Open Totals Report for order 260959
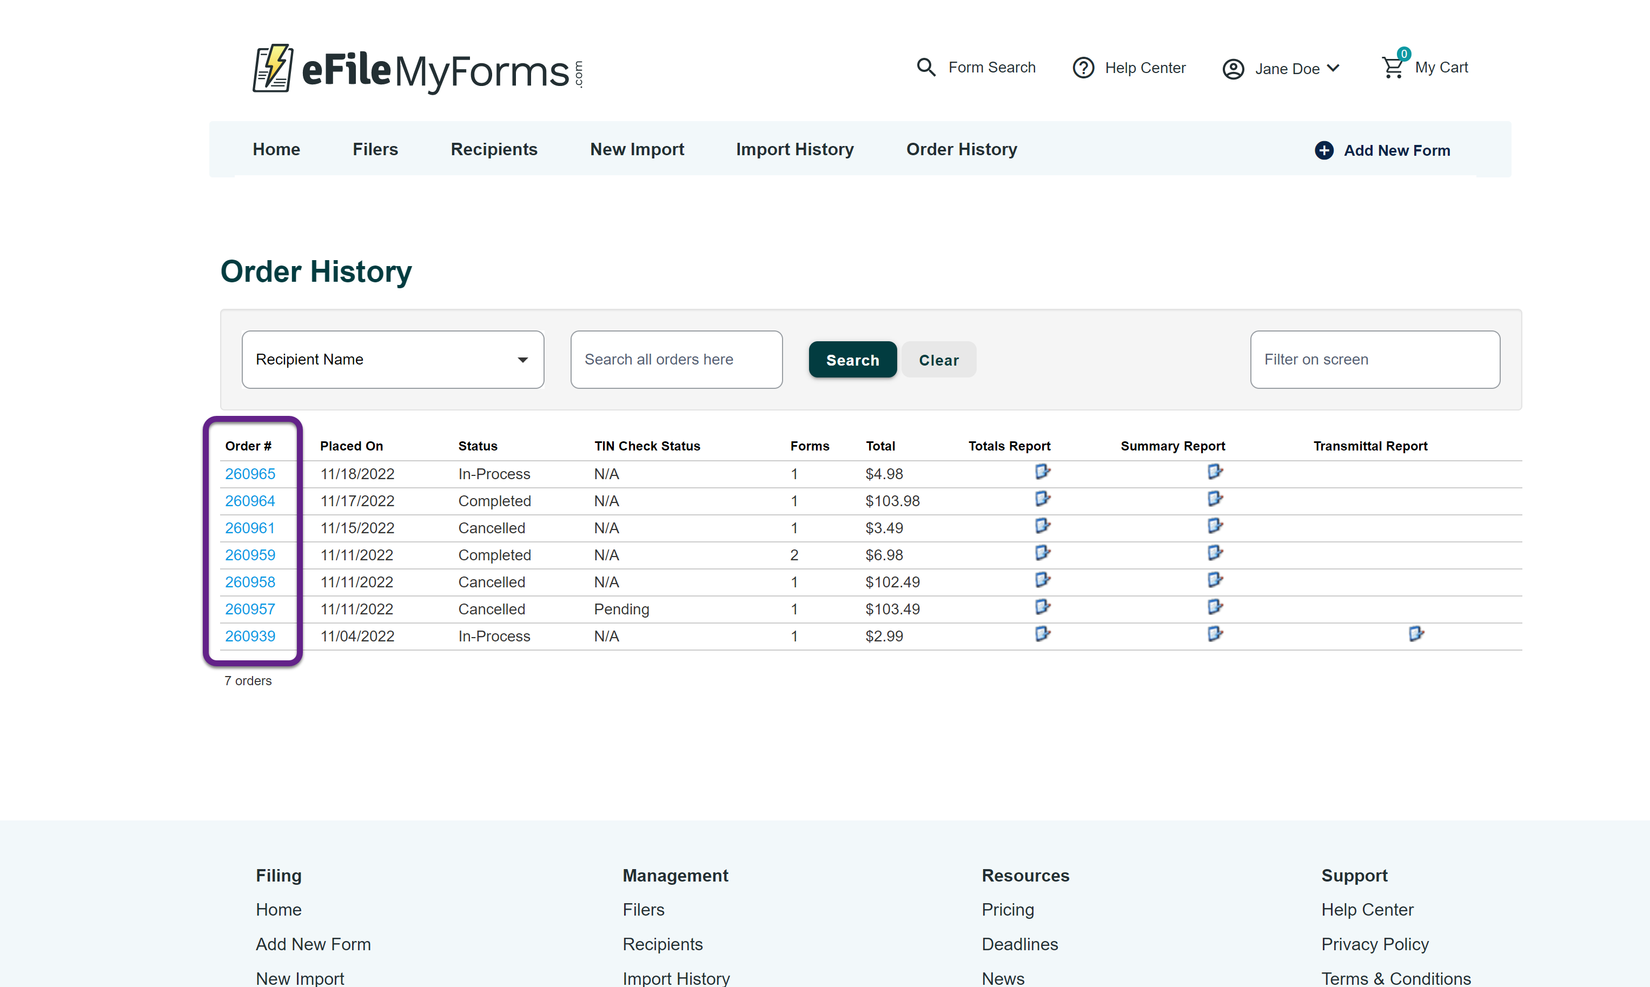The width and height of the screenshot is (1650, 987). point(1042,553)
